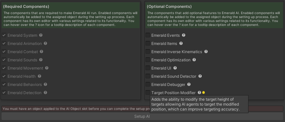Enable the Emerald Items optional component

pyautogui.click(x=148, y=43)
